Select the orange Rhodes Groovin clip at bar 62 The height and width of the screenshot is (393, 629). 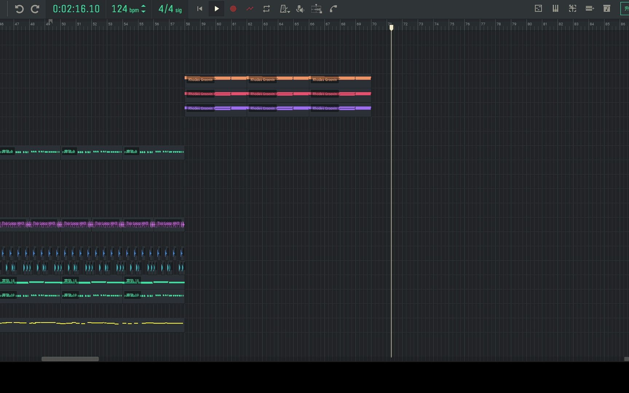tap(278, 81)
